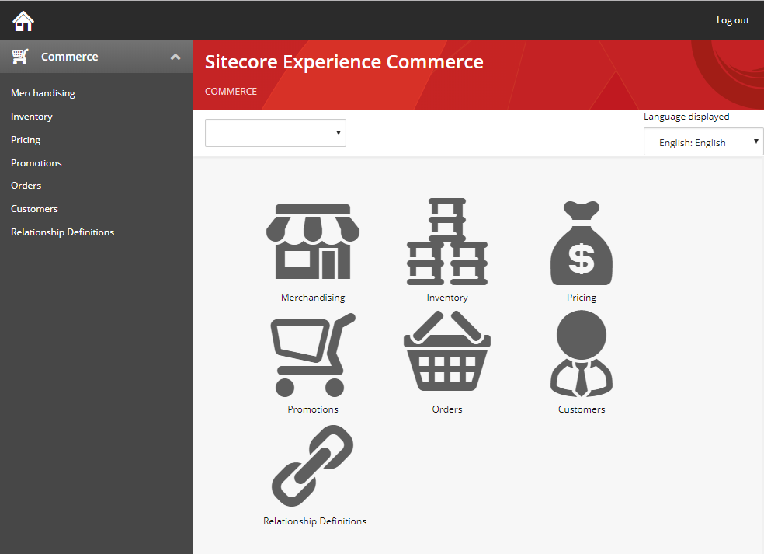Screen dimensions: 764x554
Task: Select Orders in the left navigation pane
Action: click(26, 185)
